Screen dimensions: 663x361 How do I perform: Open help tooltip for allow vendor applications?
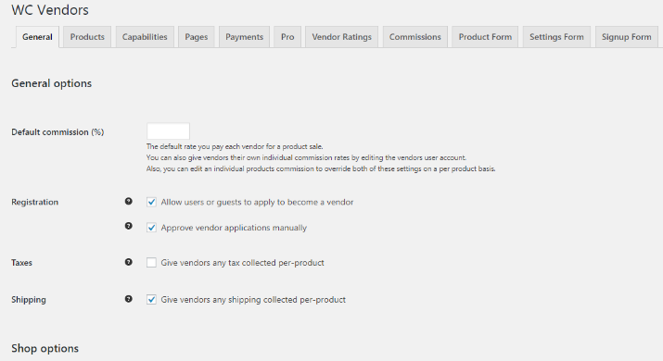click(x=129, y=202)
